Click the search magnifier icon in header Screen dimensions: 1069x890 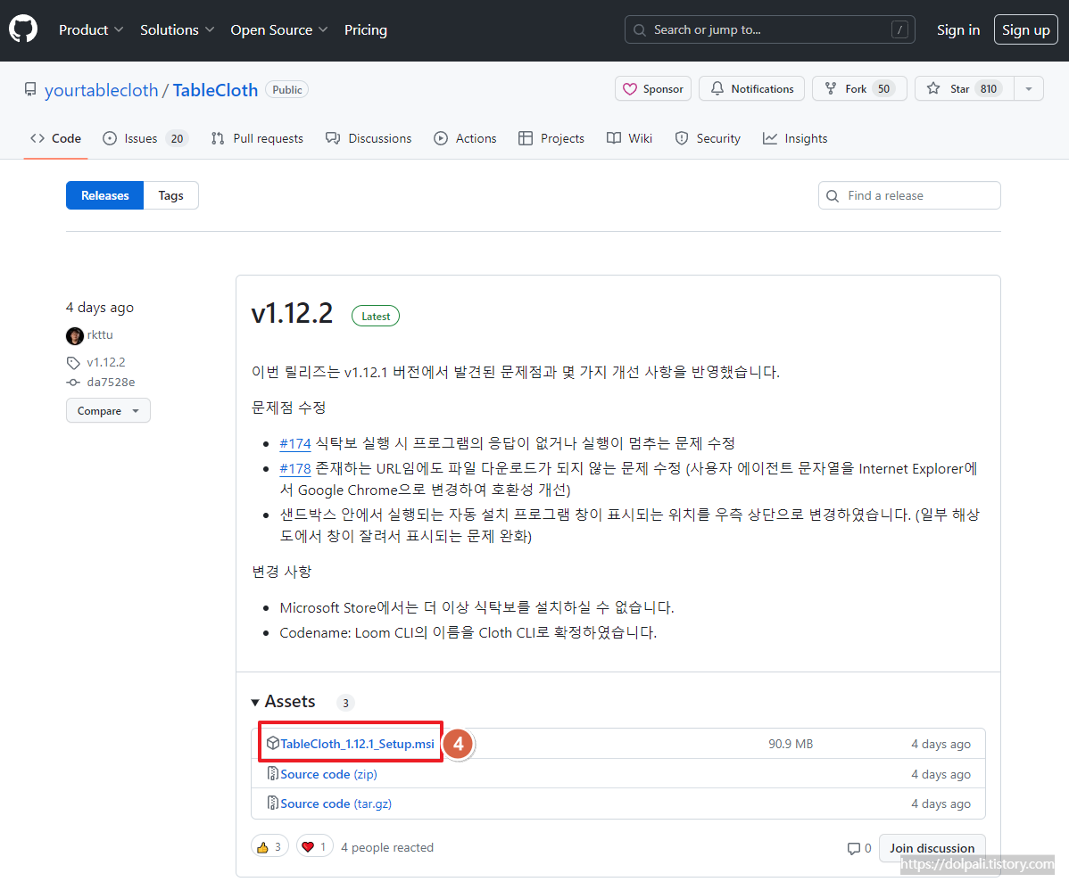tap(640, 30)
